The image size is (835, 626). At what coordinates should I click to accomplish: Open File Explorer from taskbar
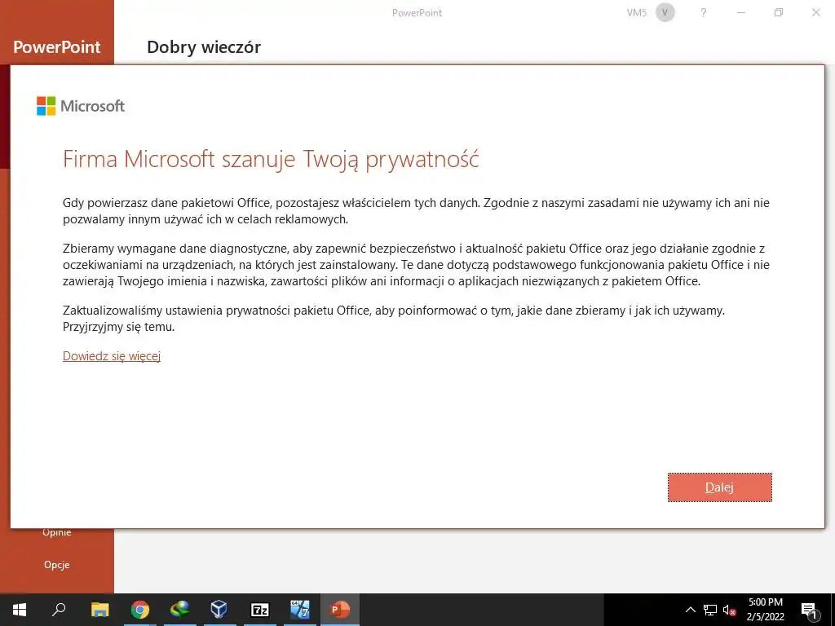(x=99, y=610)
